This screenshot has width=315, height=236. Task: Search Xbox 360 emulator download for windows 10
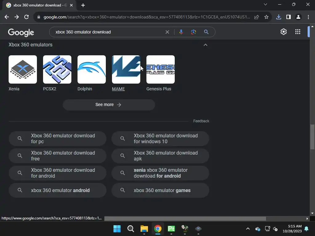point(160,139)
